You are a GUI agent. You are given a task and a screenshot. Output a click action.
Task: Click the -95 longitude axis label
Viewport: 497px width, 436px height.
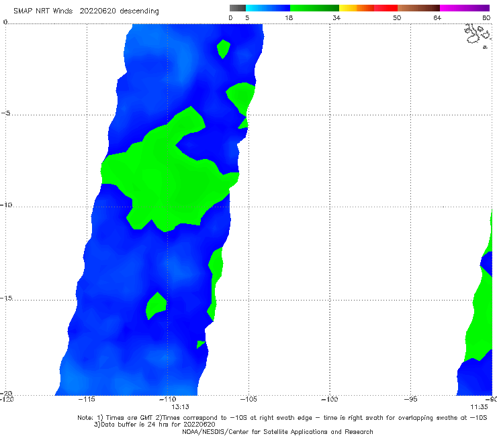pyautogui.click(x=410, y=399)
